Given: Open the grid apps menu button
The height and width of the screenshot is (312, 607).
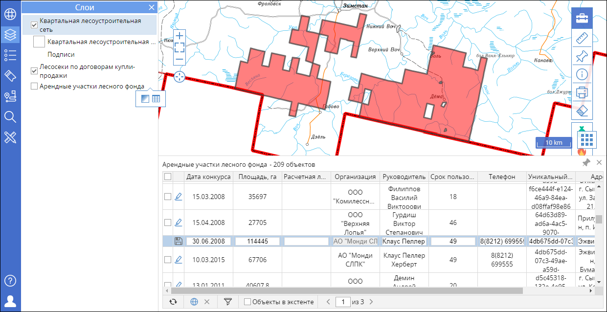Looking at the screenshot, I should point(587,139).
